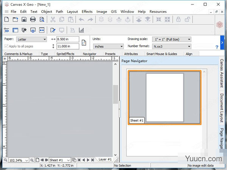This screenshot has height=170, width=227.
Task: Click the Print icon
Action: 33,19
